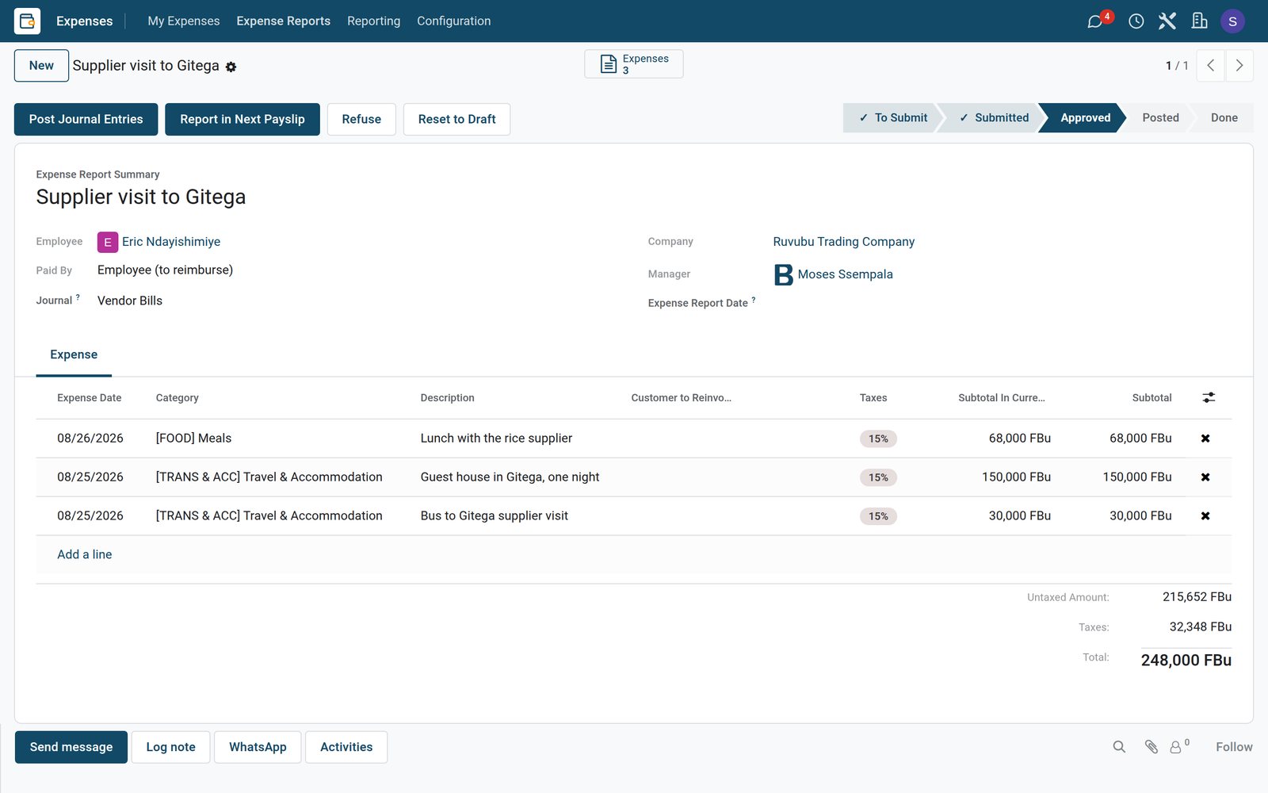Go to the next record arrow
The height and width of the screenshot is (793, 1268).
[1239, 66]
